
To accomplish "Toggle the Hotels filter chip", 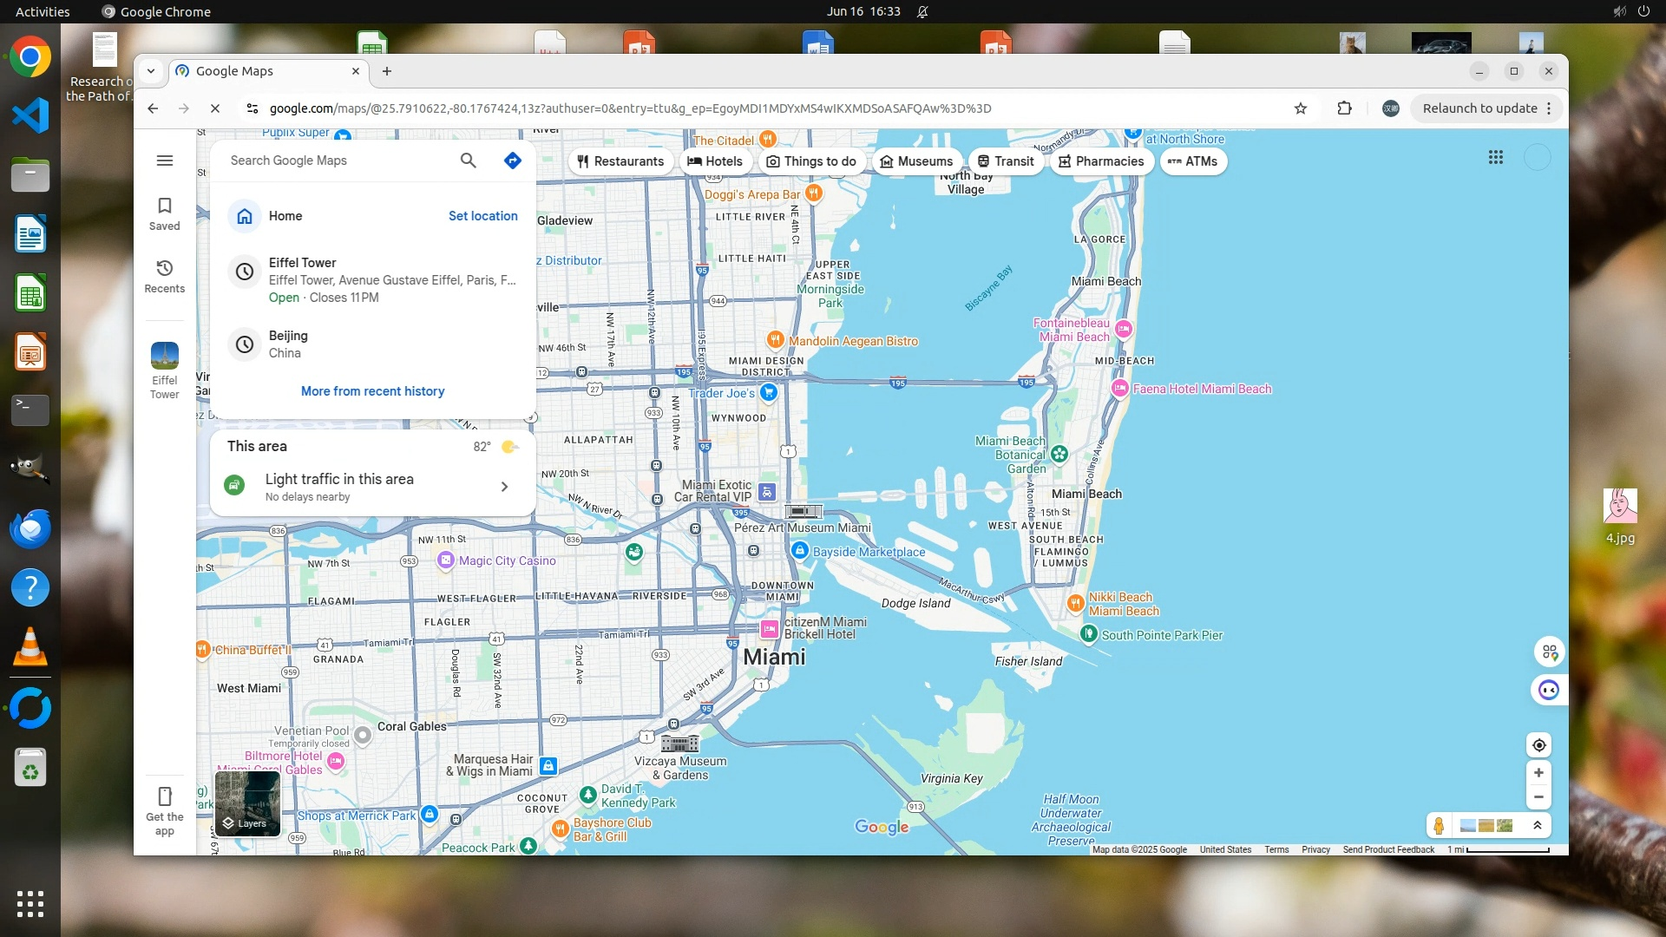I will coord(715,161).
